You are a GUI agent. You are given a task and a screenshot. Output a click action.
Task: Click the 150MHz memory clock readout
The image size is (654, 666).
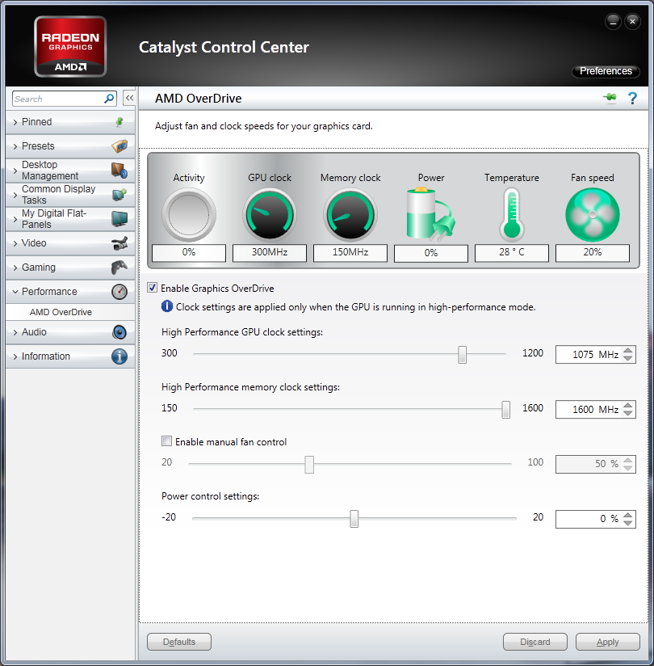[350, 252]
